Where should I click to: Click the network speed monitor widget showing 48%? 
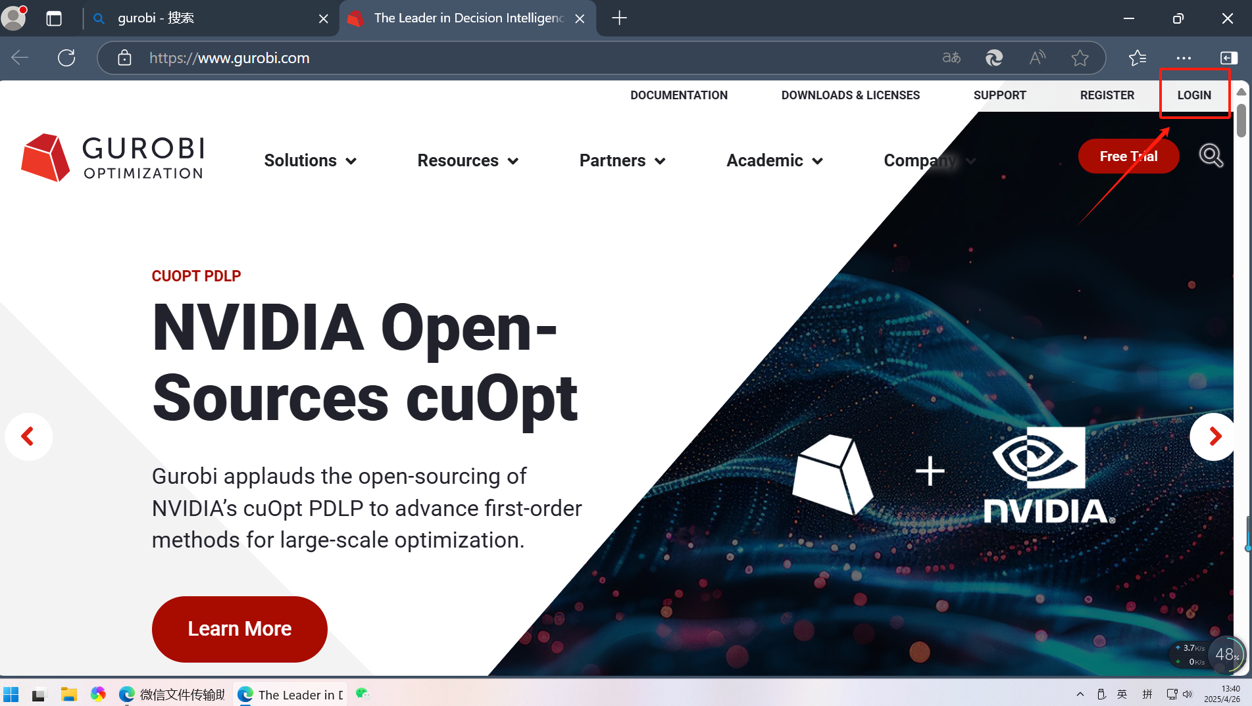click(1227, 654)
